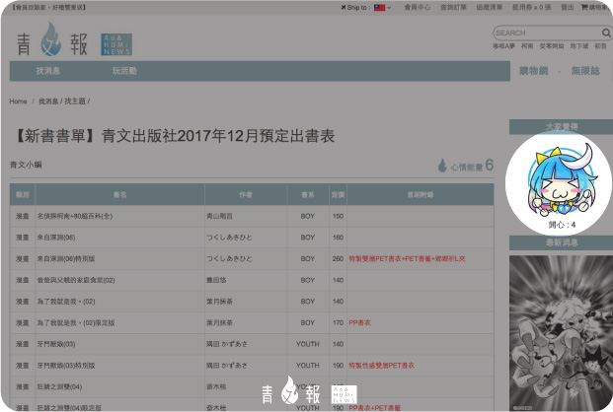Open 會員中心 member center link
The width and height of the screenshot is (613, 412).
click(418, 7)
